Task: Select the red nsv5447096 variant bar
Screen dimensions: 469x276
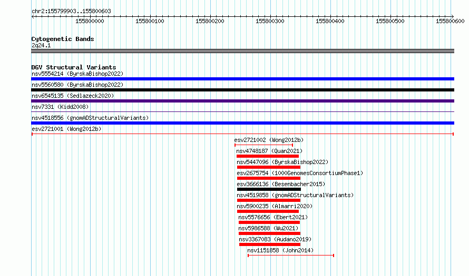Action: point(269,167)
